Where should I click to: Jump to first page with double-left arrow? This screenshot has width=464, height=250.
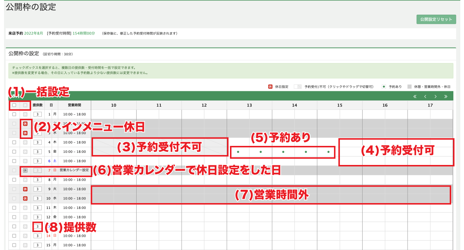pos(415,97)
